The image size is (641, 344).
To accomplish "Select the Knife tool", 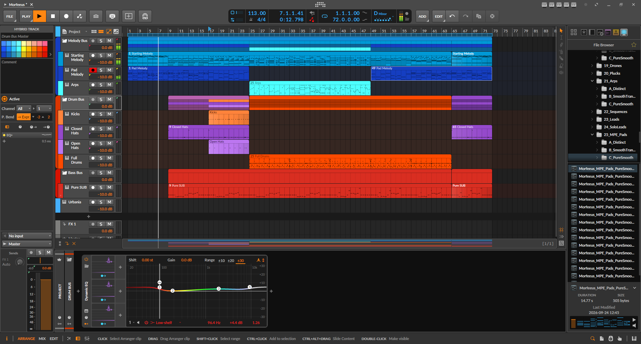I will [x=561, y=59].
